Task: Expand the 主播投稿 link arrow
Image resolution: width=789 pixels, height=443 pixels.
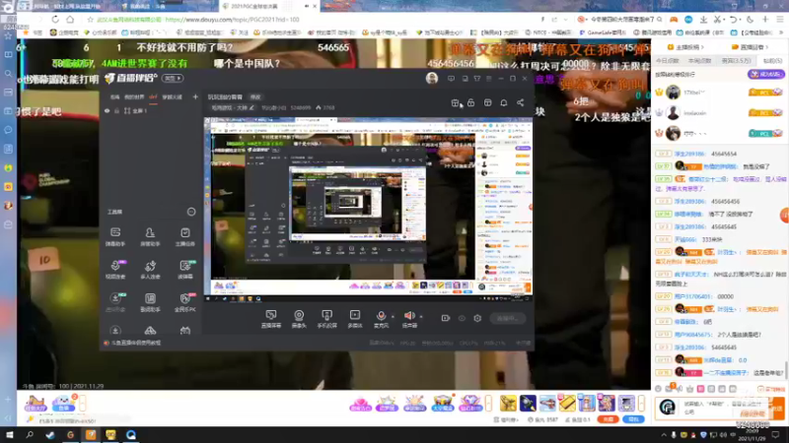Action: point(702,47)
